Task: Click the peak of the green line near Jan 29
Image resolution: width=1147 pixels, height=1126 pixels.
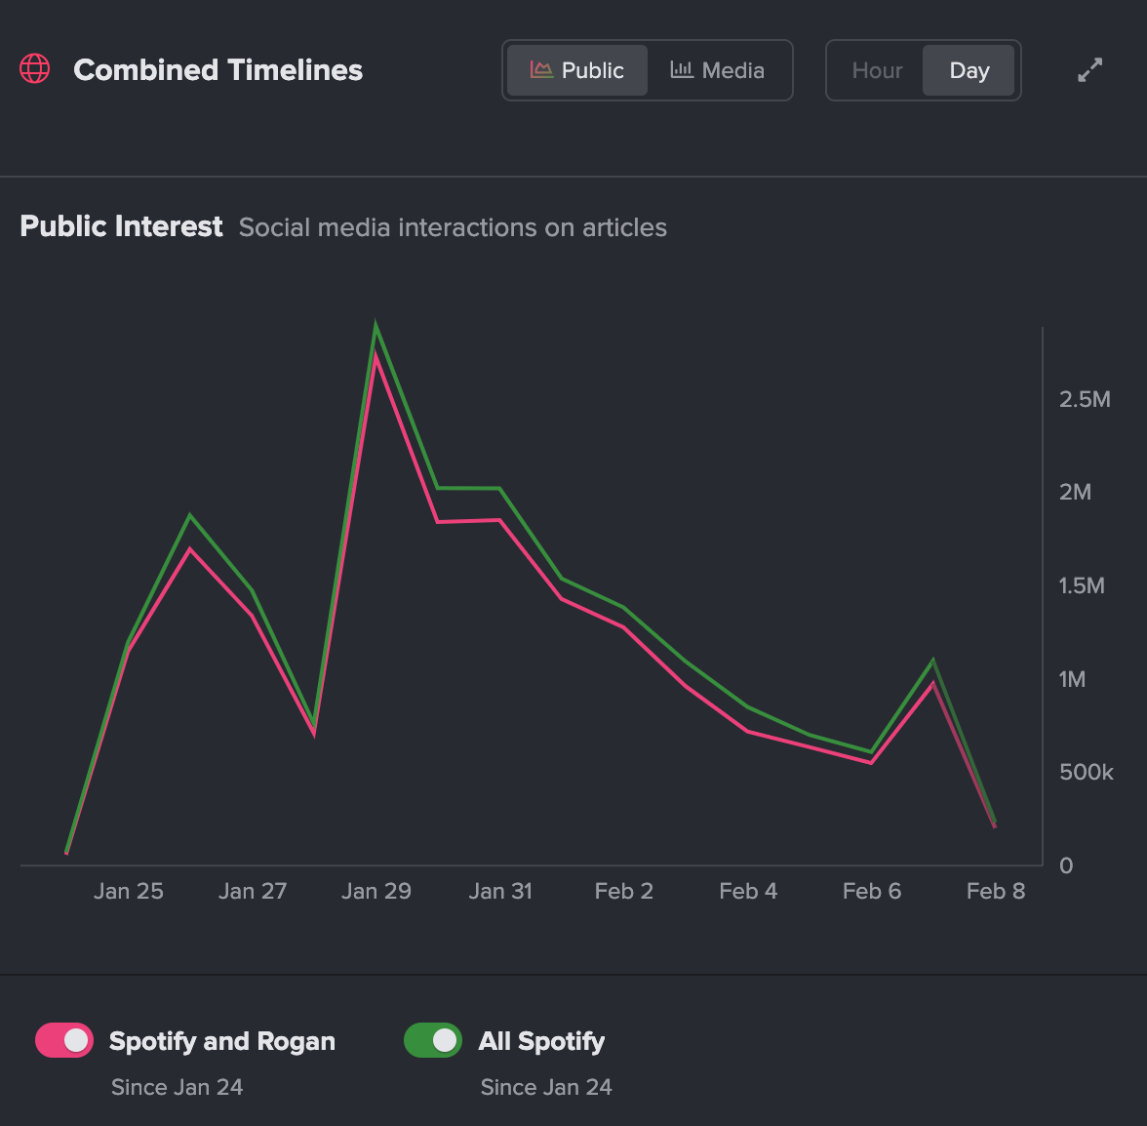Action: [376, 322]
